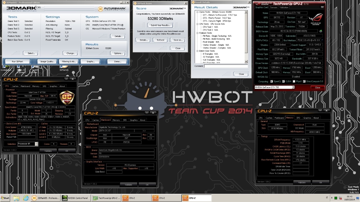The image size is (360, 202).
Task: Click the Result Details scrollbar down arrow
Action: pos(246,61)
